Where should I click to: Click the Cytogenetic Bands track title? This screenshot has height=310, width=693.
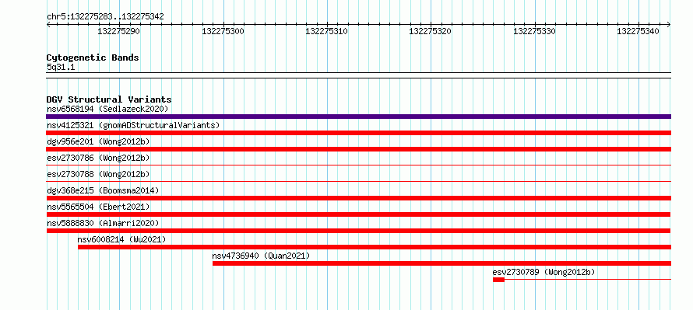93,57
